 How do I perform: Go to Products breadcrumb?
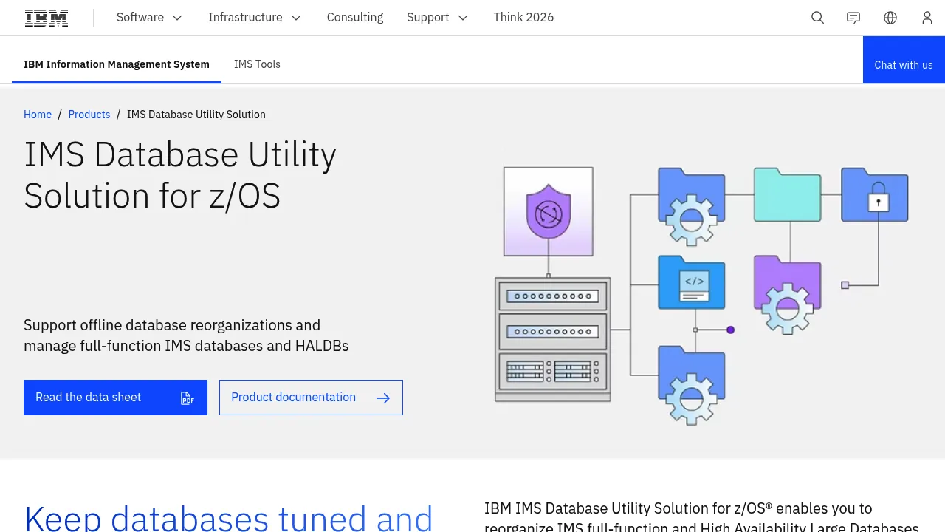pos(89,115)
